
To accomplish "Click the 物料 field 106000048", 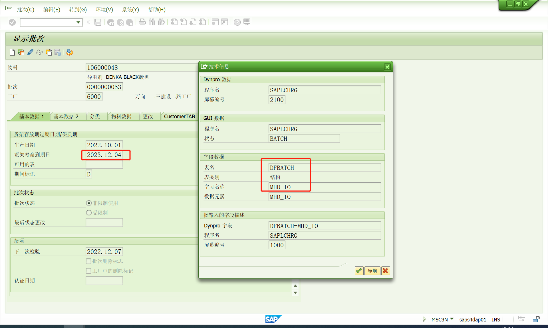I will (x=142, y=68).
